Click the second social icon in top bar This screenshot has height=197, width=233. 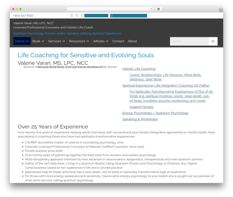click(77, 15)
